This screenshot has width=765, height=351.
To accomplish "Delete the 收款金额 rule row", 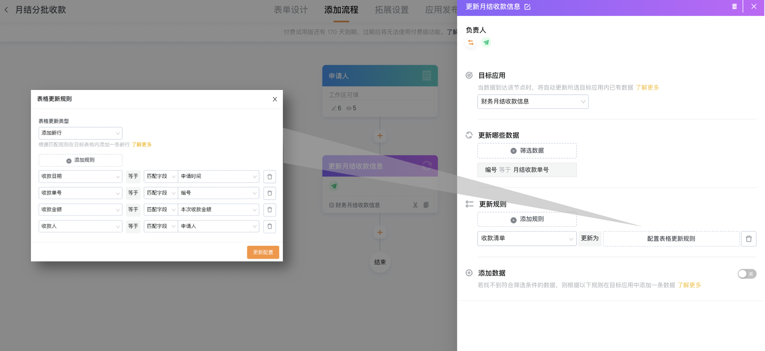I will tap(270, 210).
